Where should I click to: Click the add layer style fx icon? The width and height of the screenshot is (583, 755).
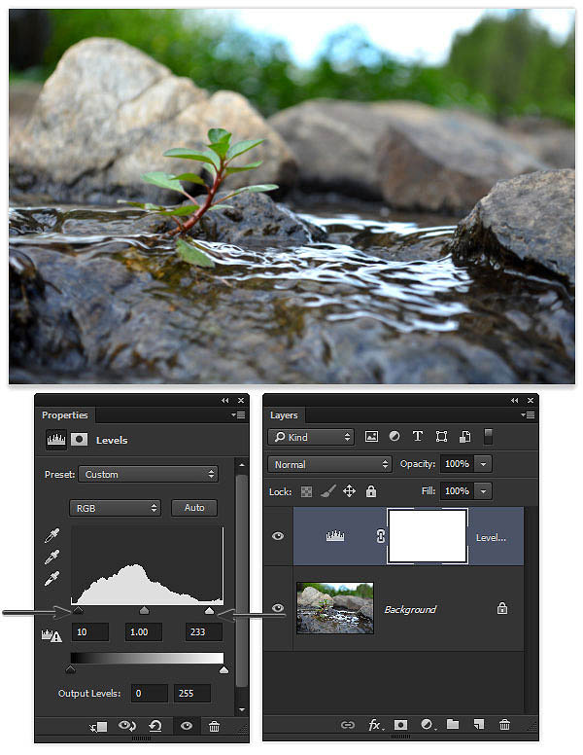[x=375, y=725]
